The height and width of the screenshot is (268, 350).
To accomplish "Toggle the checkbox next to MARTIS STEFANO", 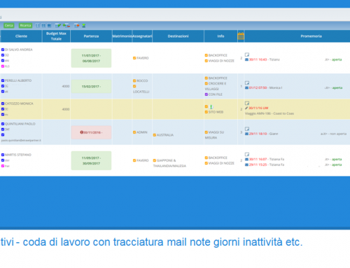I will 3,155.
